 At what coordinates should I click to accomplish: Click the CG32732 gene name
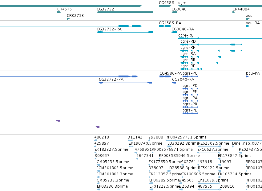coord(105,9)
